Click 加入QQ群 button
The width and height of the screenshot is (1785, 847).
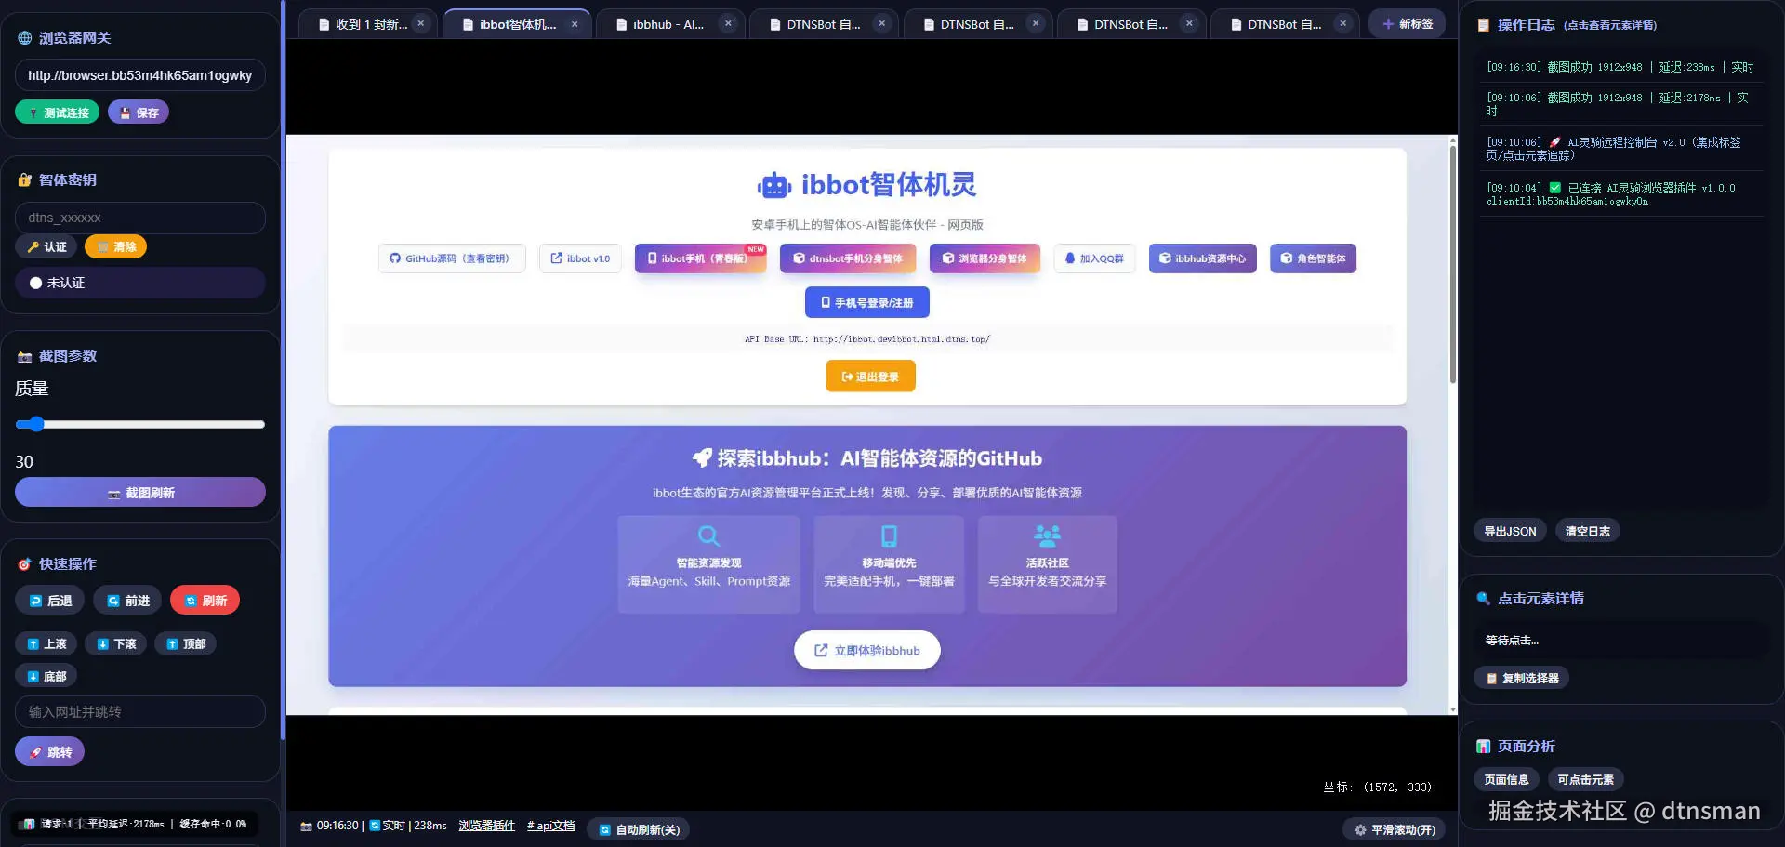click(x=1094, y=258)
